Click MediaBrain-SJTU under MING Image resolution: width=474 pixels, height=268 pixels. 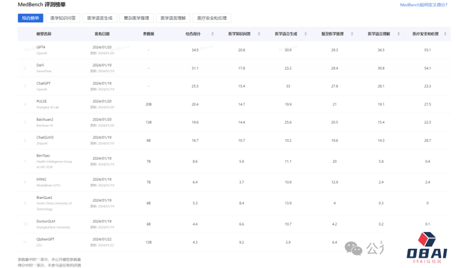[x=48, y=185]
